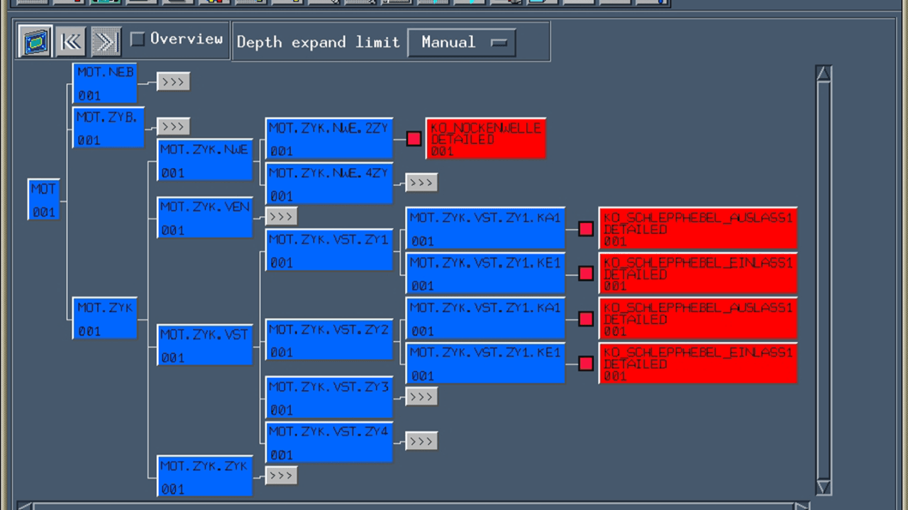
Task: Click the expand all levels arrow icon
Action: pos(106,42)
